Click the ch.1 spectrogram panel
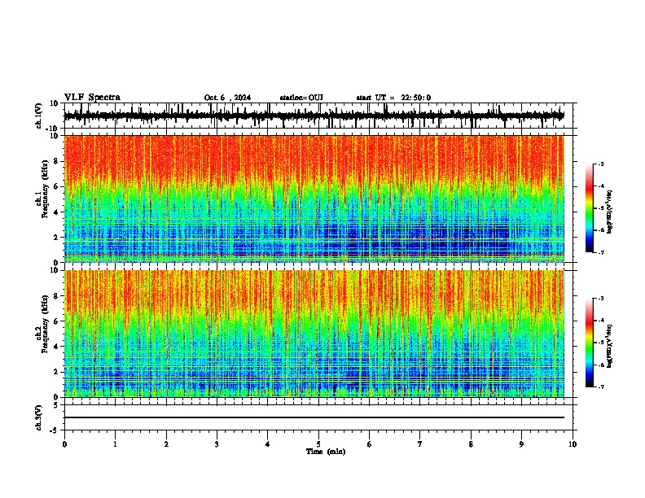This screenshot has width=645, height=498. pos(314,199)
